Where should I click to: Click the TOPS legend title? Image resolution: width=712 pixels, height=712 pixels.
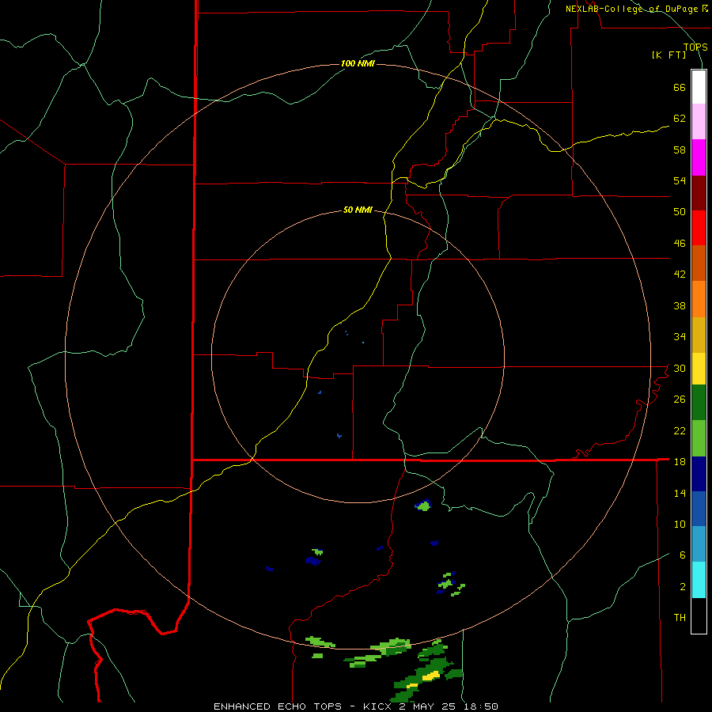695,47
